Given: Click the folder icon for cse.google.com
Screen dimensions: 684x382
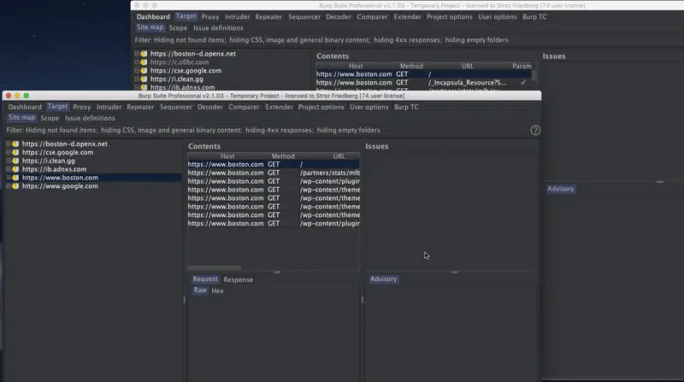Looking at the screenshot, I should point(15,152).
